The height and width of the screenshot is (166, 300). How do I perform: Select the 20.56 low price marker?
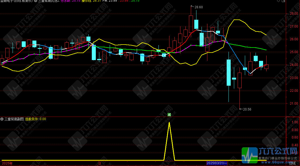point(246,109)
